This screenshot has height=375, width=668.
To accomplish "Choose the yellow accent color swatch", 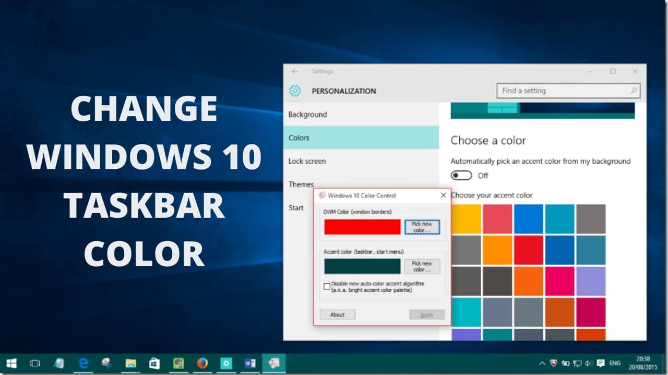I will click(466, 219).
